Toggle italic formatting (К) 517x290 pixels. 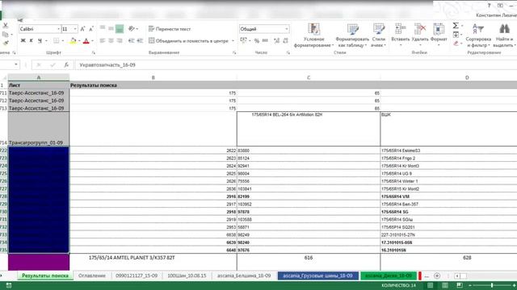coord(32,41)
